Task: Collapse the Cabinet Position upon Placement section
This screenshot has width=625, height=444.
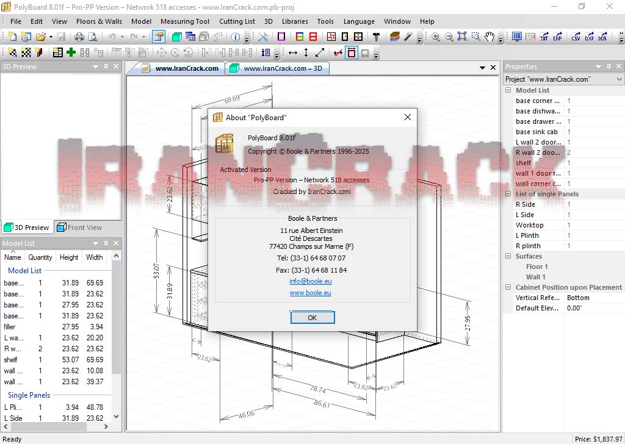Action: coord(508,287)
